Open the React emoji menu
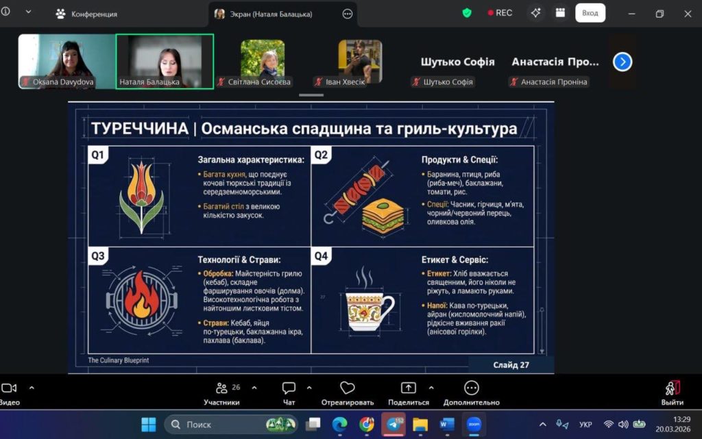Viewport: 702px width, 439px height. click(x=348, y=392)
